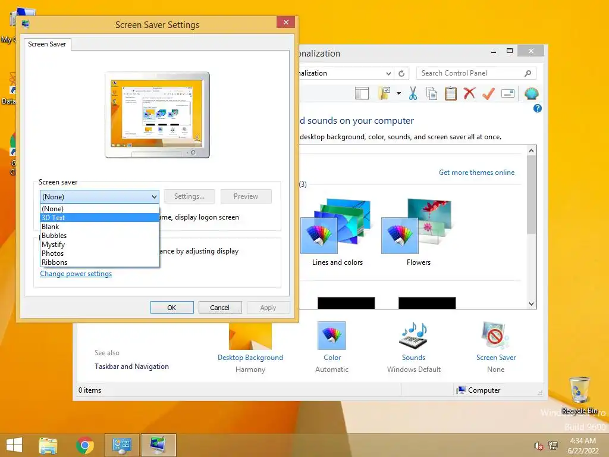This screenshot has height=457, width=609.
Task: Select the Flowers theme
Action: tap(418, 233)
